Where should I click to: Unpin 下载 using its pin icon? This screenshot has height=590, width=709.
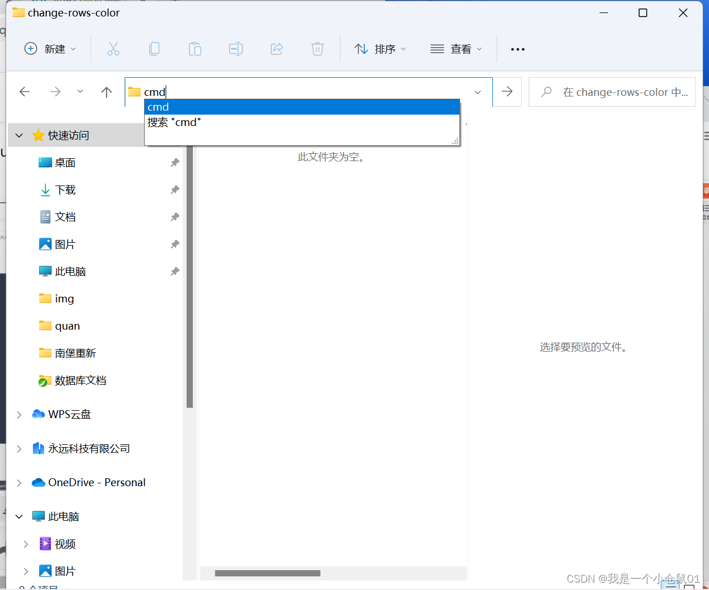[x=175, y=189]
